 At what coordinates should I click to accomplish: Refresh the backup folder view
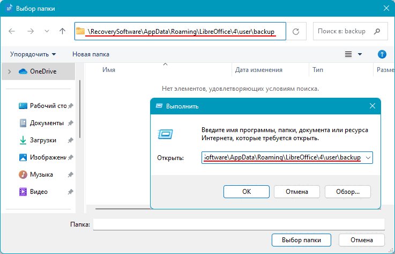point(296,31)
